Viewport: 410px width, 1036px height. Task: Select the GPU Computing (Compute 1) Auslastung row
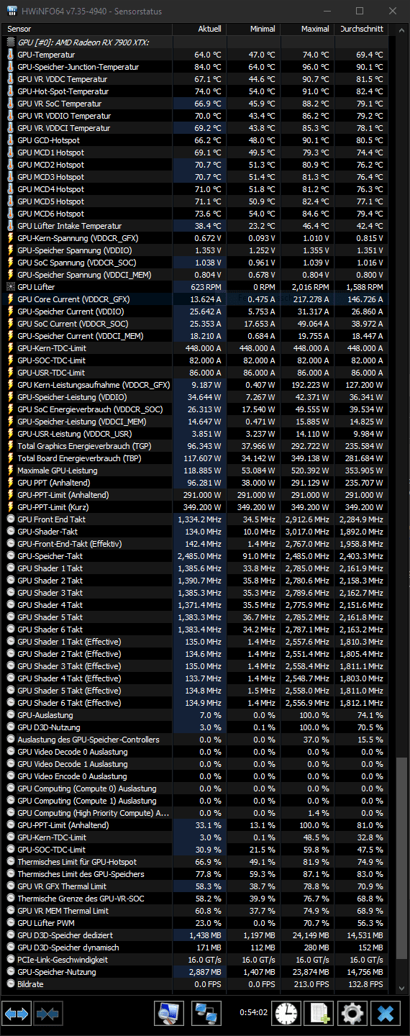196,801
